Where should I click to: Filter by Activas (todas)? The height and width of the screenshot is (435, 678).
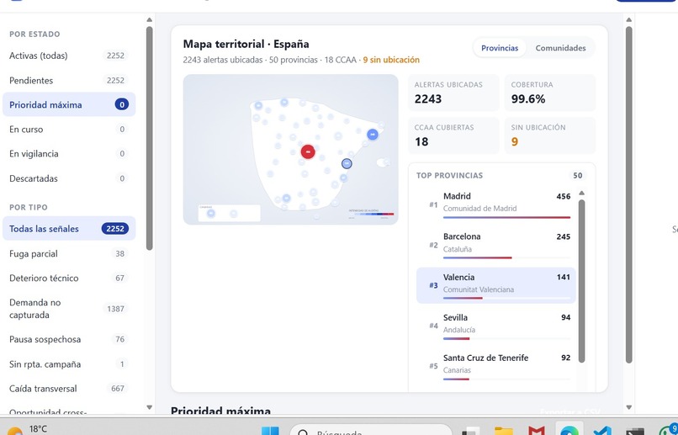[x=69, y=56]
